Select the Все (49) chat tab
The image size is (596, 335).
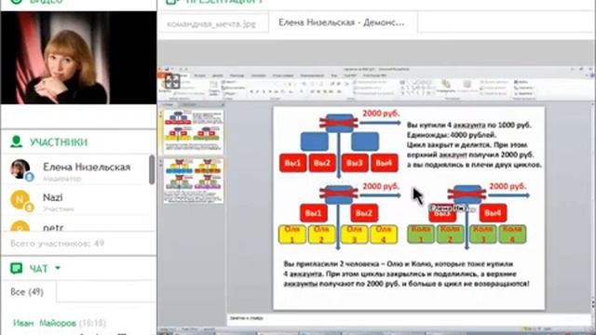(27, 291)
